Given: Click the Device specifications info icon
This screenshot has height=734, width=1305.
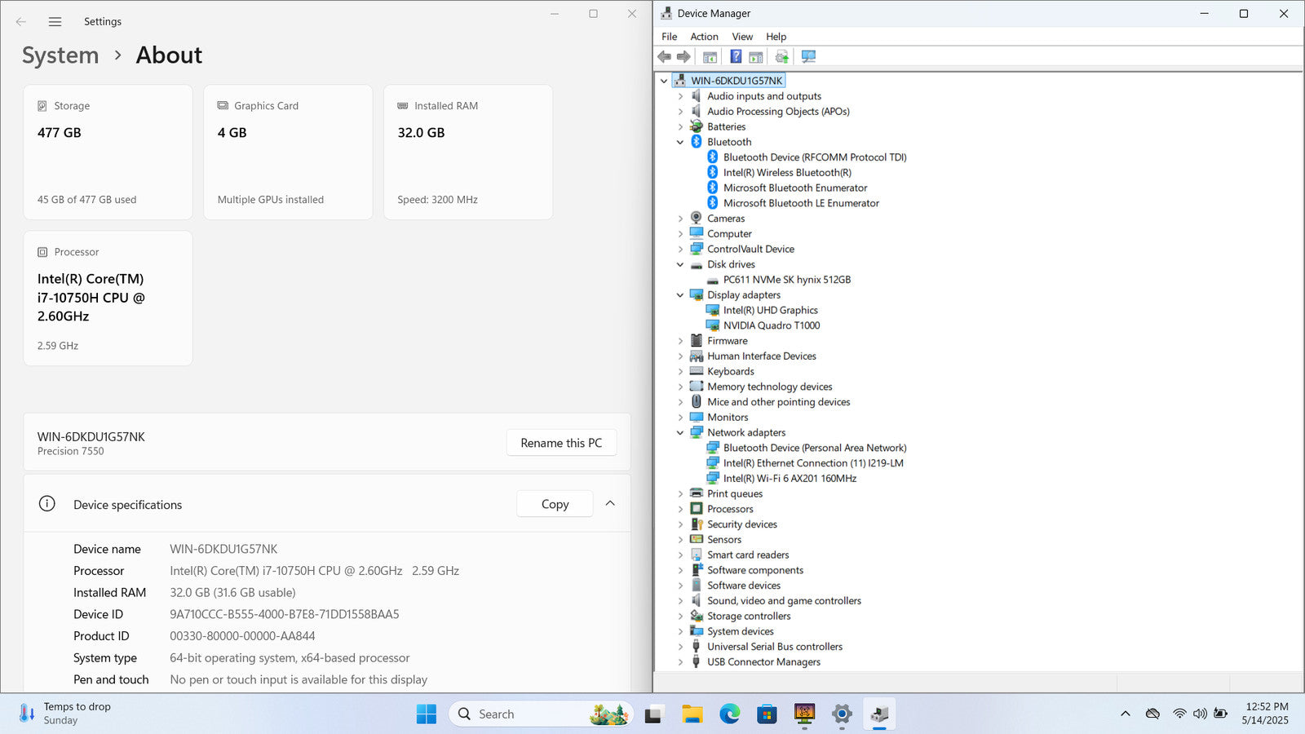Looking at the screenshot, I should tap(47, 504).
